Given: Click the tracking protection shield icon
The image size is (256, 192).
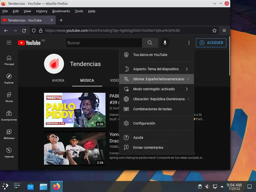Looking at the screenshot, I should tap(34, 30).
